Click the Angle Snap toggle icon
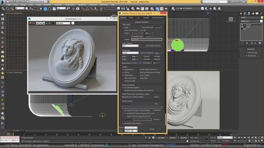This screenshot has width=264, height=148. tap(87, 9)
